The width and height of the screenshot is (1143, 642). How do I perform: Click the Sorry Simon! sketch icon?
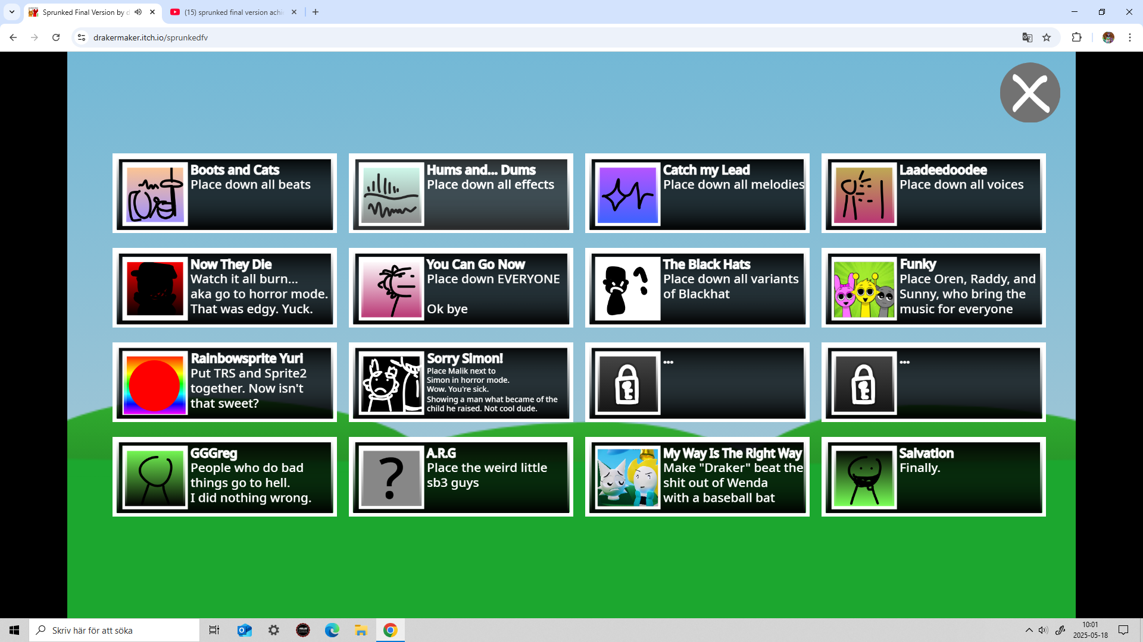(x=391, y=383)
